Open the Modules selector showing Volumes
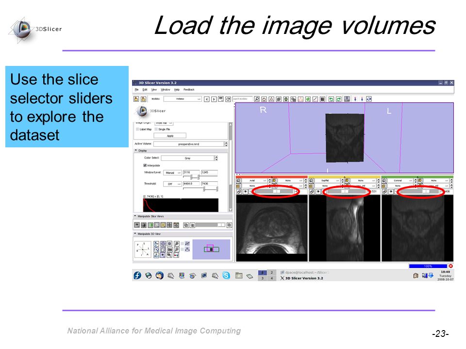 183,99
